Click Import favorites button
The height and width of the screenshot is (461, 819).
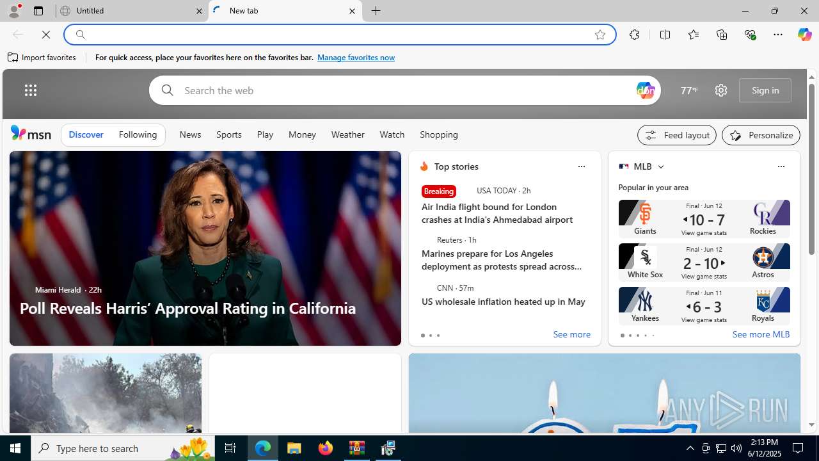(x=42, y=58)
